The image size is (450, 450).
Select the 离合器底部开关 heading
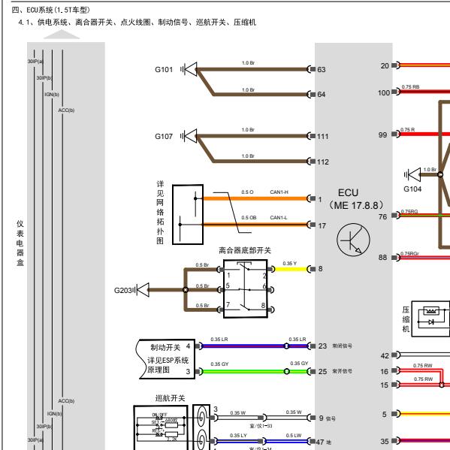click(245, 250)
